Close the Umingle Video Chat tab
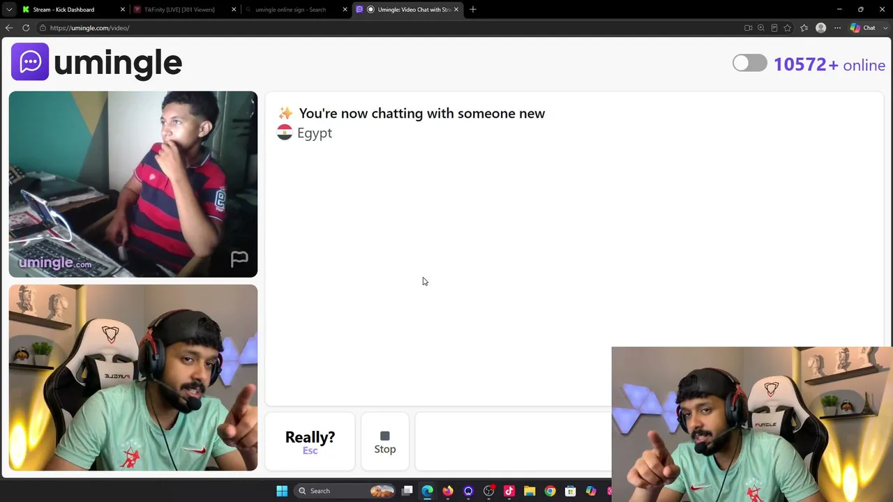Image resolution: width=893 pixels, height=502 pixels. click(456, 10)
